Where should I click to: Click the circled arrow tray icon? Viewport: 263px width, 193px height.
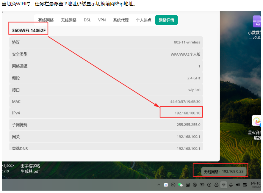click(209, 185)
